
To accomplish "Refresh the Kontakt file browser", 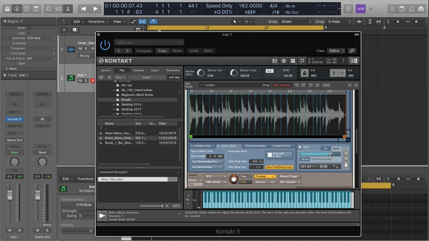I will click(101, 77).
